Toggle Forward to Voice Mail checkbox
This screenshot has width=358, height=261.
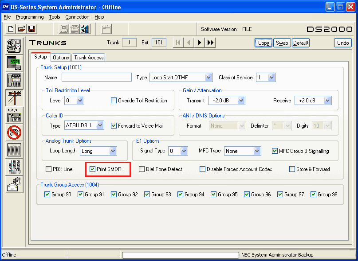(x=114, y=126)
